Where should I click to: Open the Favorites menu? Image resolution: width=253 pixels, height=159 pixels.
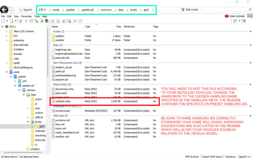(27, 16)
